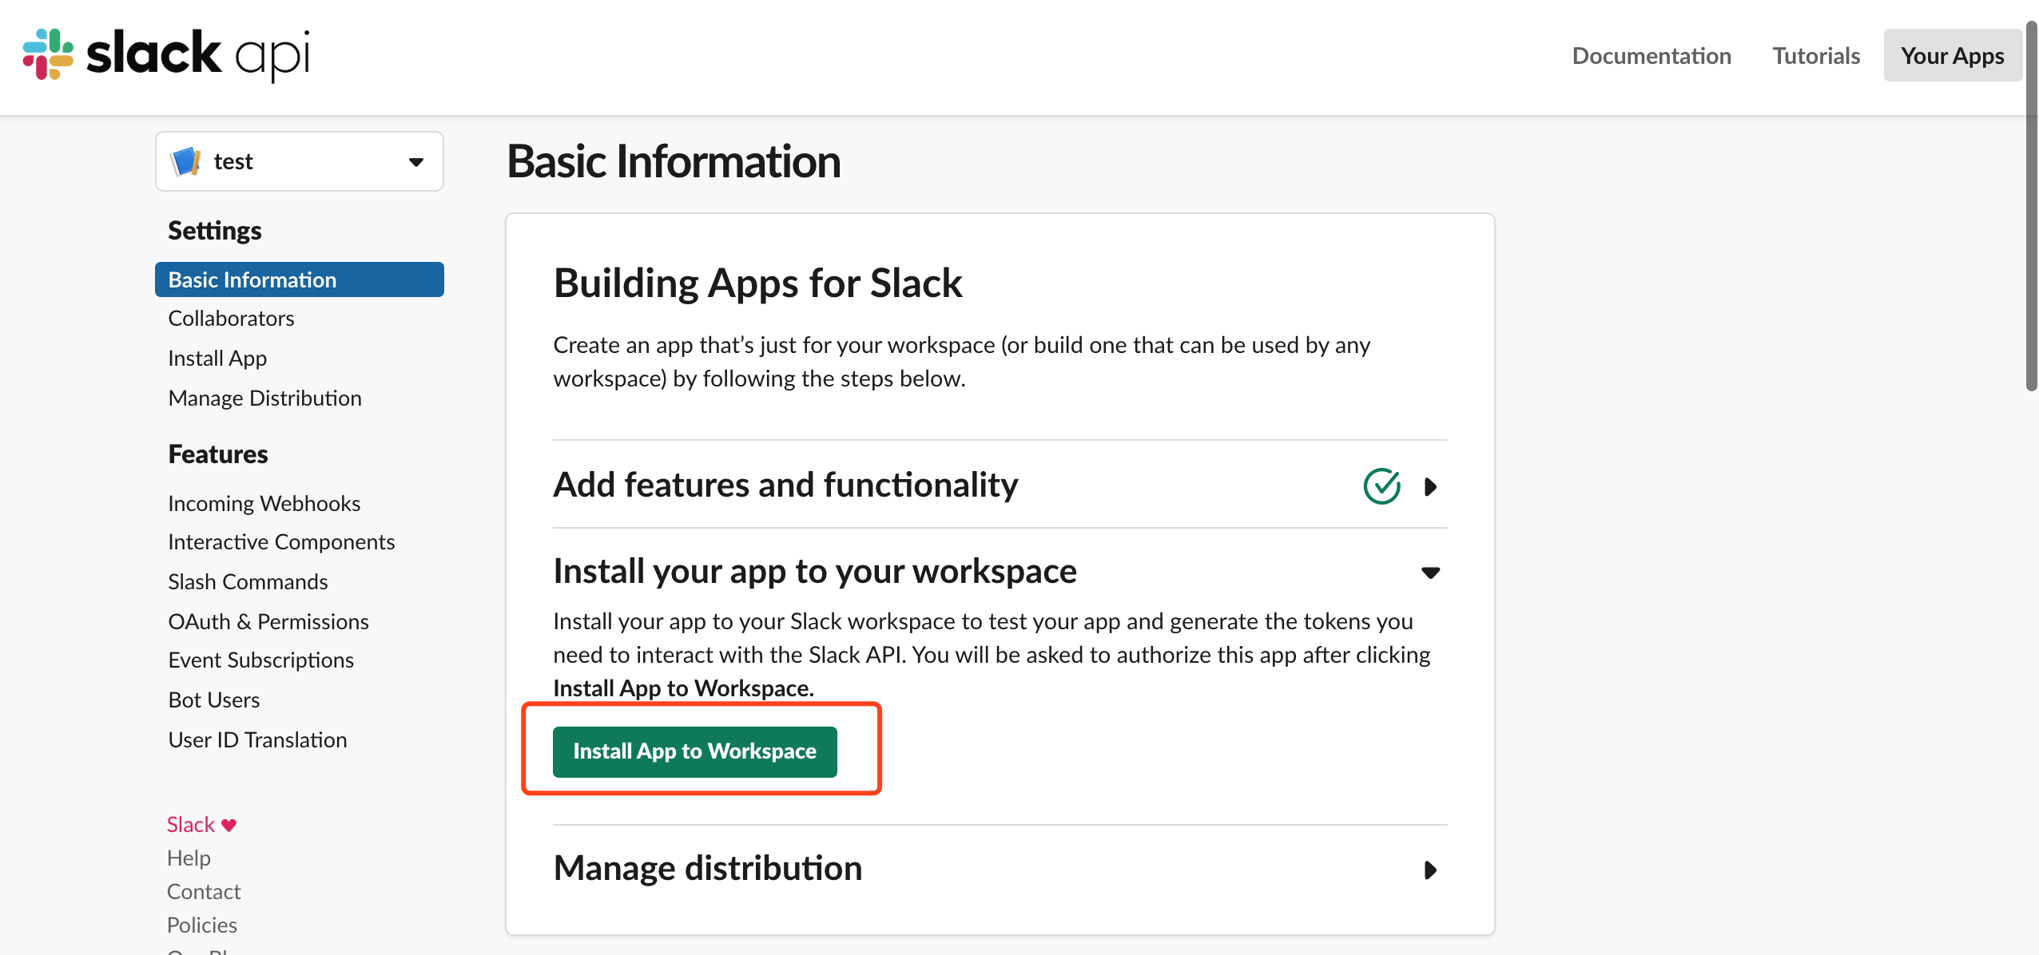
Task: Open Slash Commands feature page
Action: (248, 581)
